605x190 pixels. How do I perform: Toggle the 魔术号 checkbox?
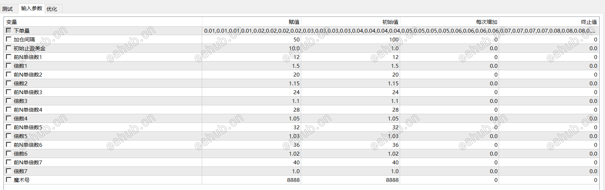[9, 180]
